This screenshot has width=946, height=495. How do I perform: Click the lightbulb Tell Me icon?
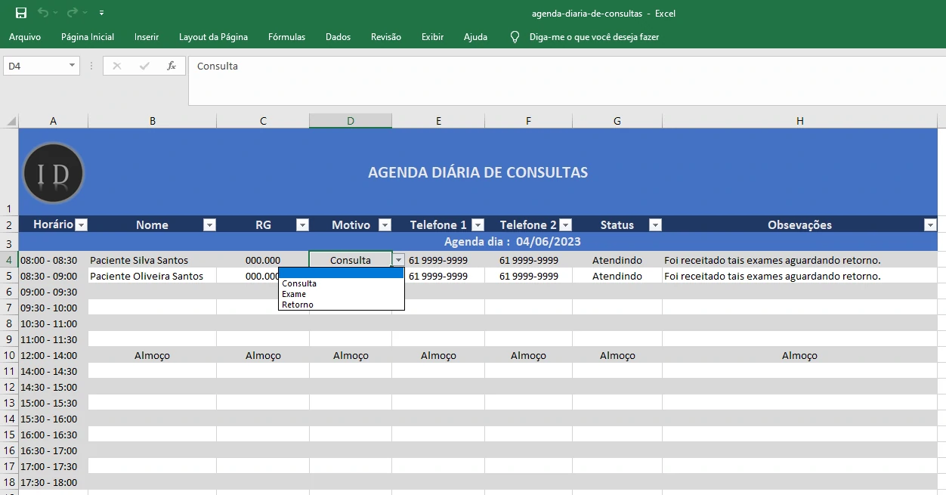(515, 36)
